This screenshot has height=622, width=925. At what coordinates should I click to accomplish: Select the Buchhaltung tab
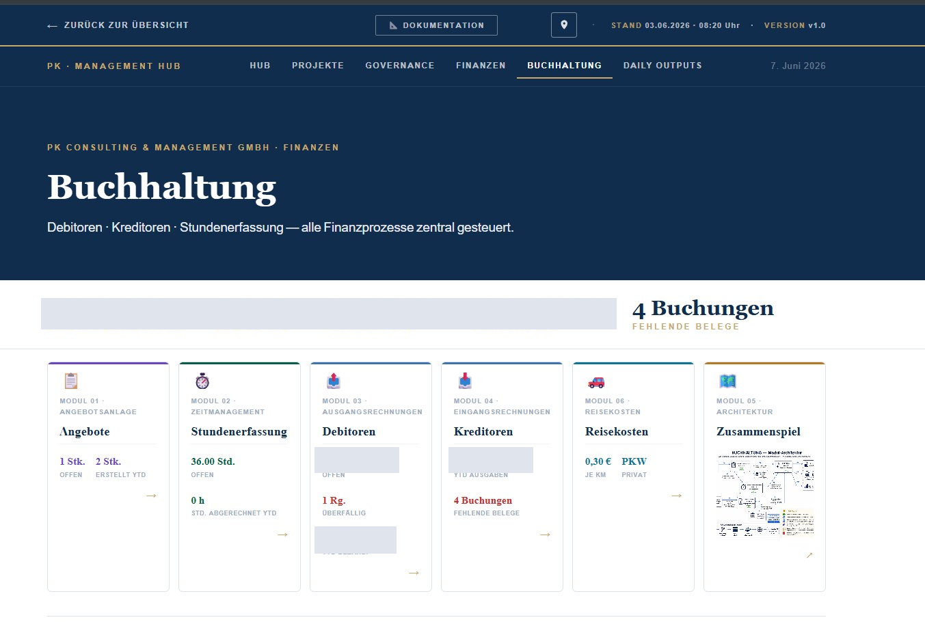[565, 66]
